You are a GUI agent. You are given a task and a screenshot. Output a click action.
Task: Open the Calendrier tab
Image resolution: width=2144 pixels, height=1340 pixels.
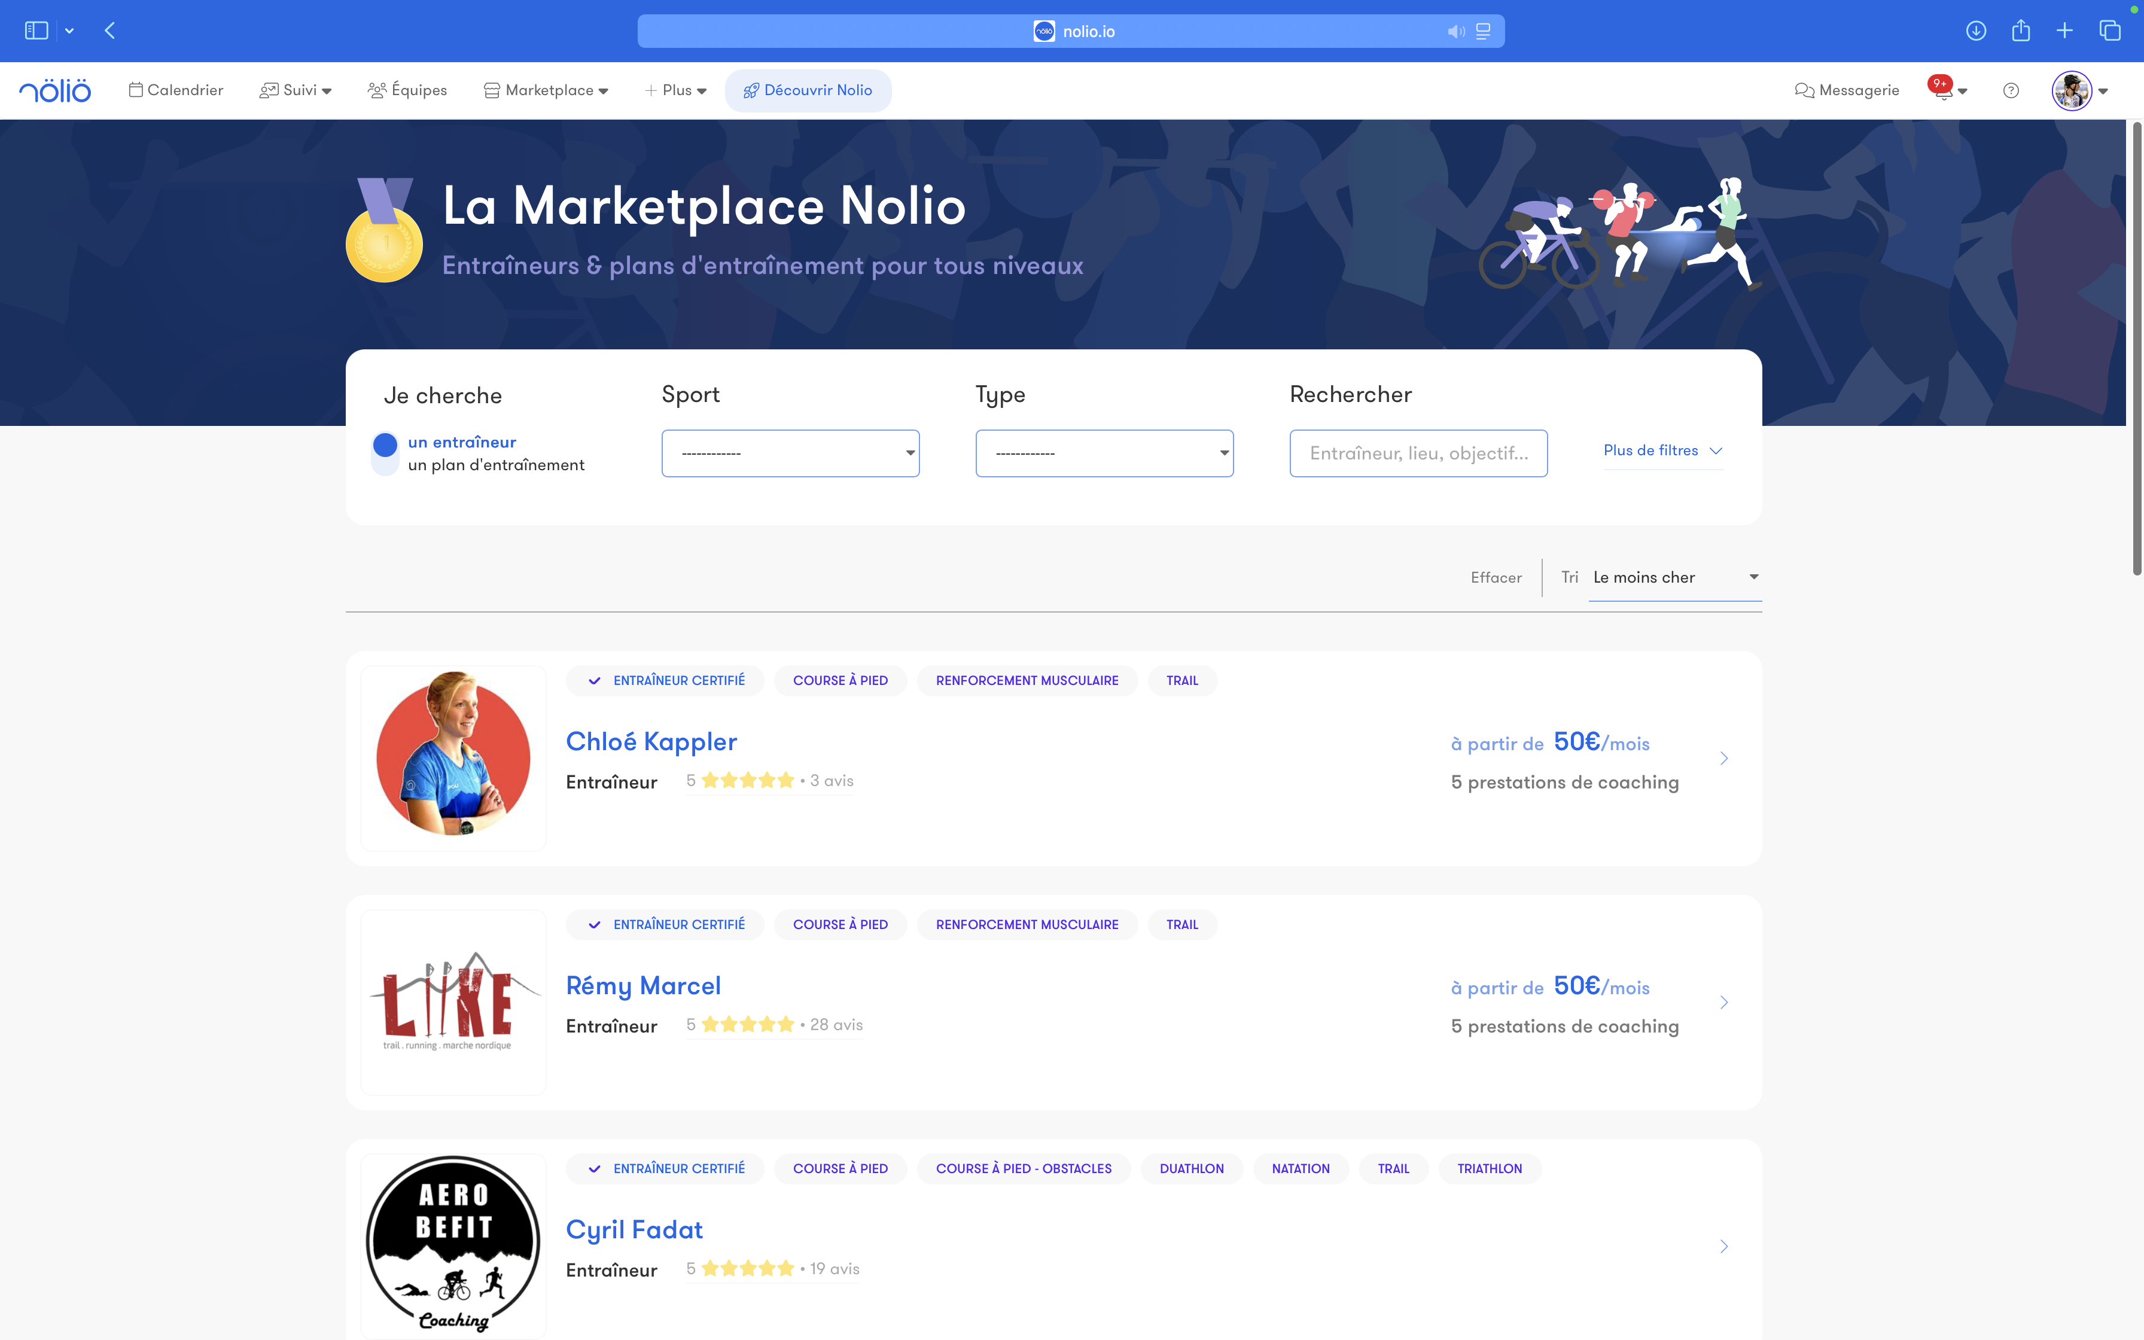(175, 90)
